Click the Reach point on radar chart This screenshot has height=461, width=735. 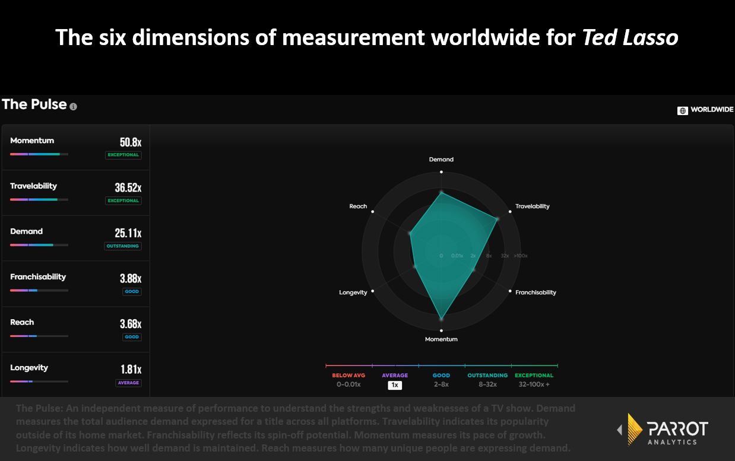click(x=410, y=234)
